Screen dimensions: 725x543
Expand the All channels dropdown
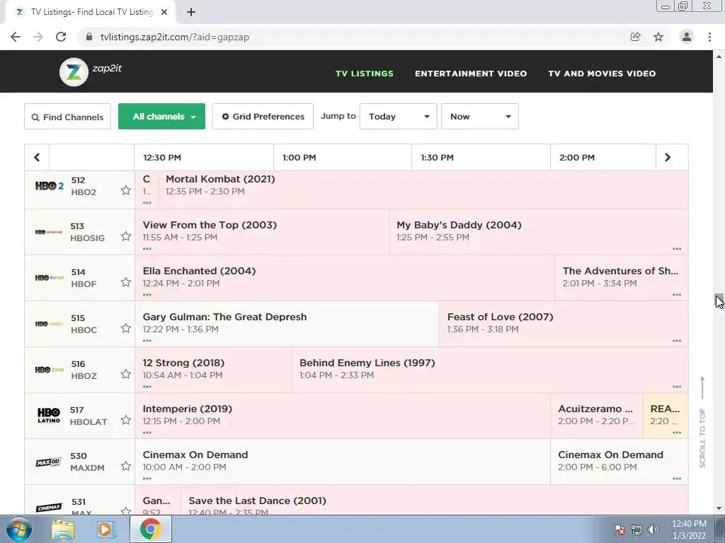[162, 117]
